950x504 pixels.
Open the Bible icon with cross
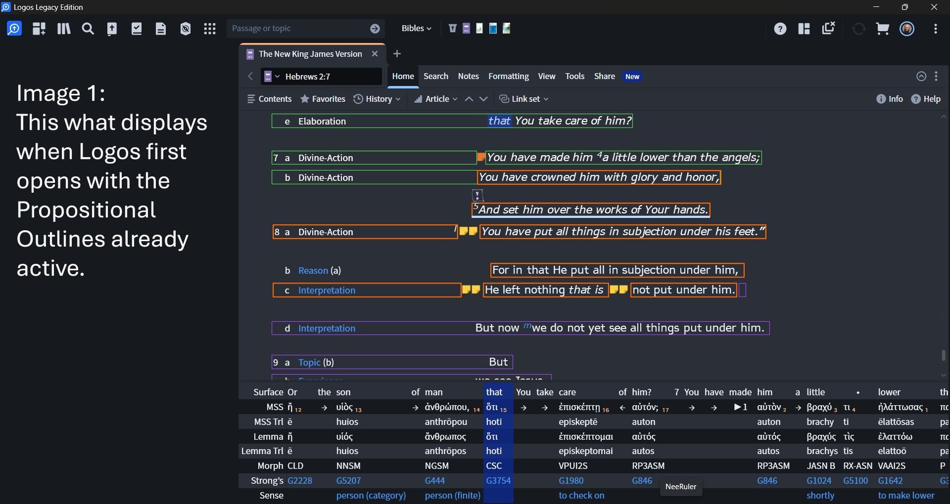coord(112,29)
